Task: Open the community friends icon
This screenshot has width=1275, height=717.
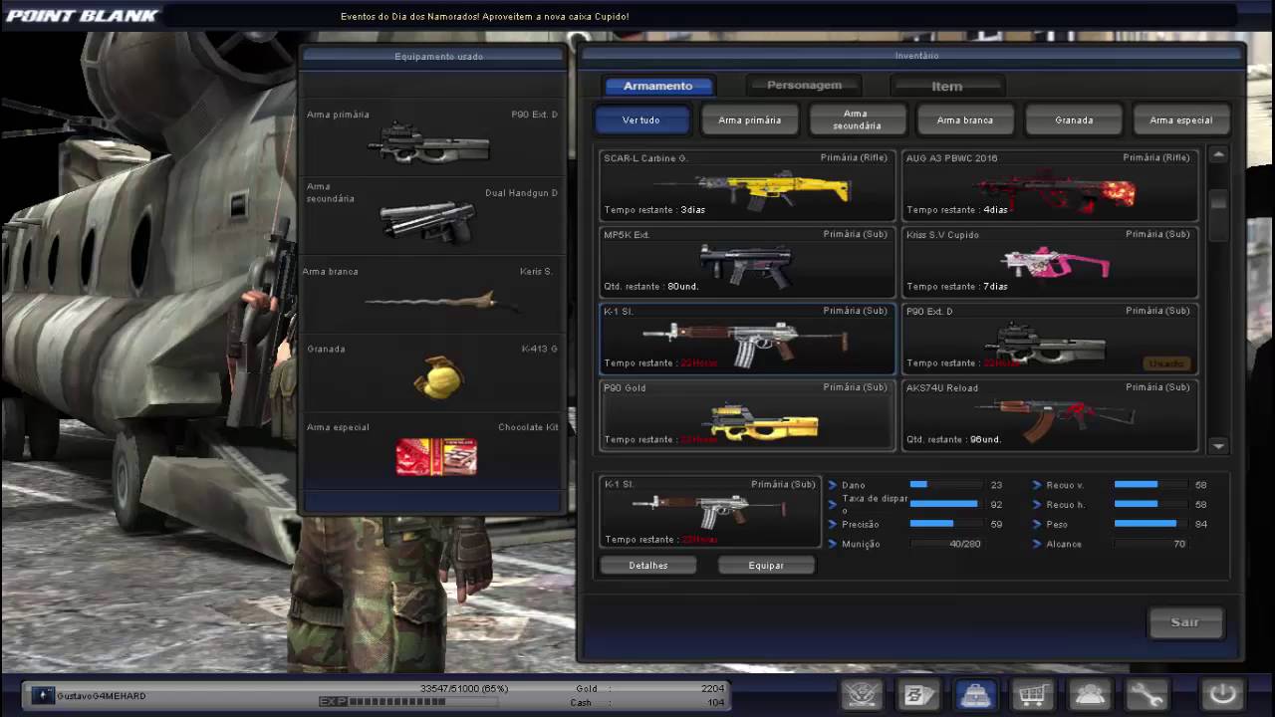Action: click(x=1089, y=694)
